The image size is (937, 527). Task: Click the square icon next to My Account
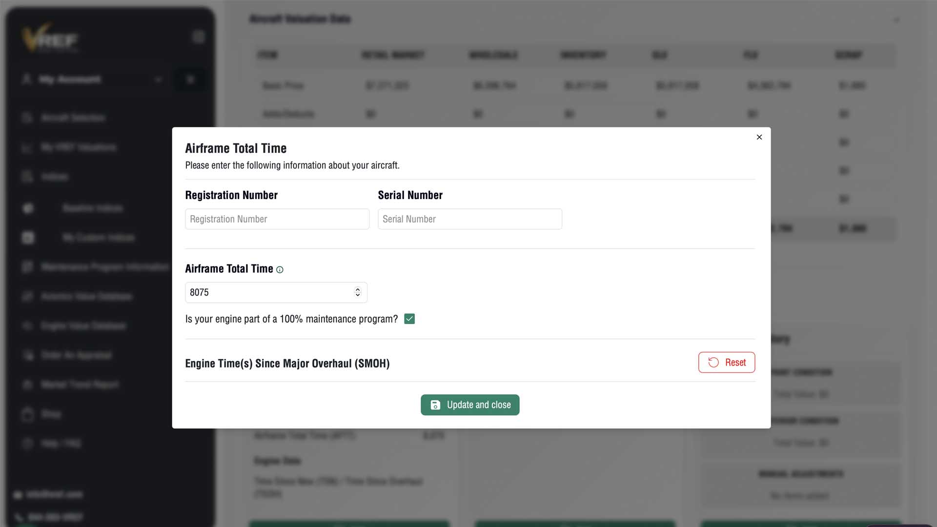coord(190,80)
